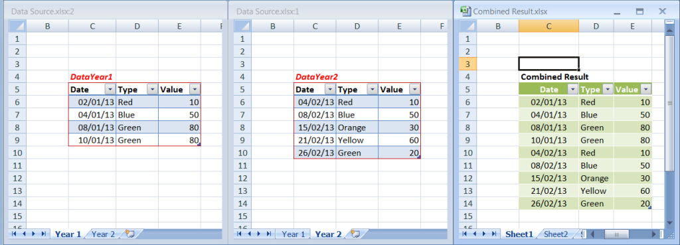This screenshot has width=680, height=245.
Task: Go to last sheet in Data Source.xlsx:1
Action: point(268,234)
